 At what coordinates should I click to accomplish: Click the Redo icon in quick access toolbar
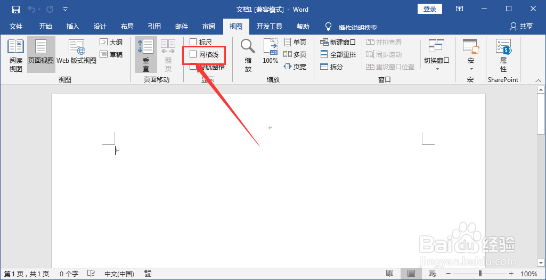click(50, 10)
